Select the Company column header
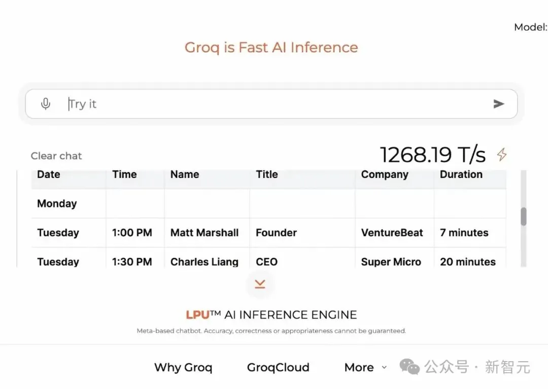This screenshot has width=548, height=389. tap(385, 174)
